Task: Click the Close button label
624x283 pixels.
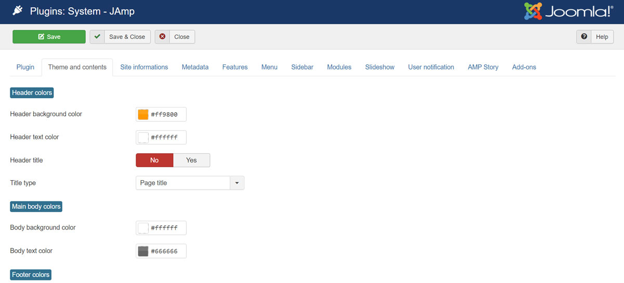Action: click(182, 37)
